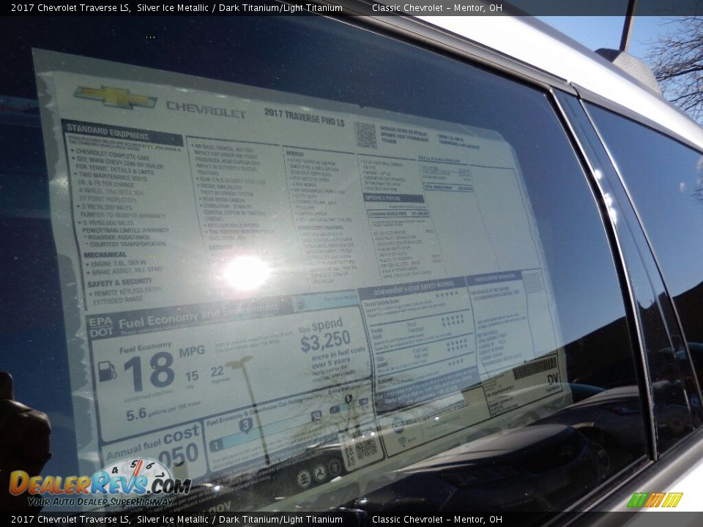Click the Mechanical section heading
This screenshot has width=703, height=527.
click(105, 255)
